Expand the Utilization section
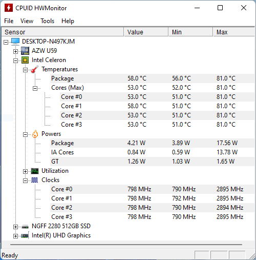Image resolution: width=256 pixels, height=260 pixels. pyautogui.click(x=25, y=171)
